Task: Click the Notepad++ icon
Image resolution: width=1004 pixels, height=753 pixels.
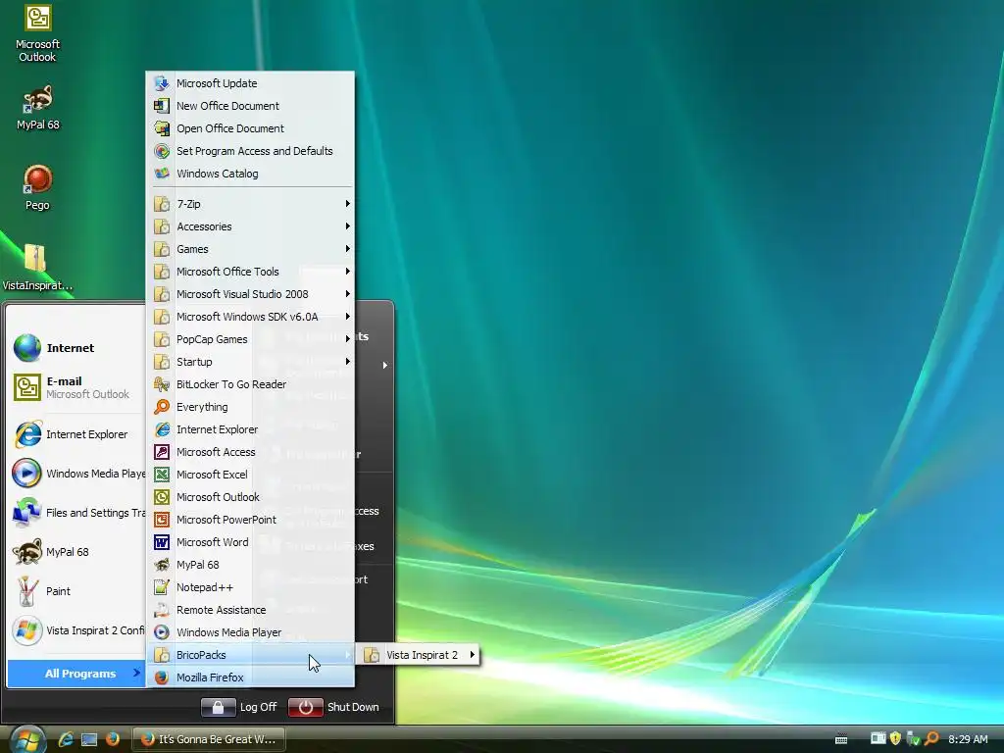Action: pos(162,587)
